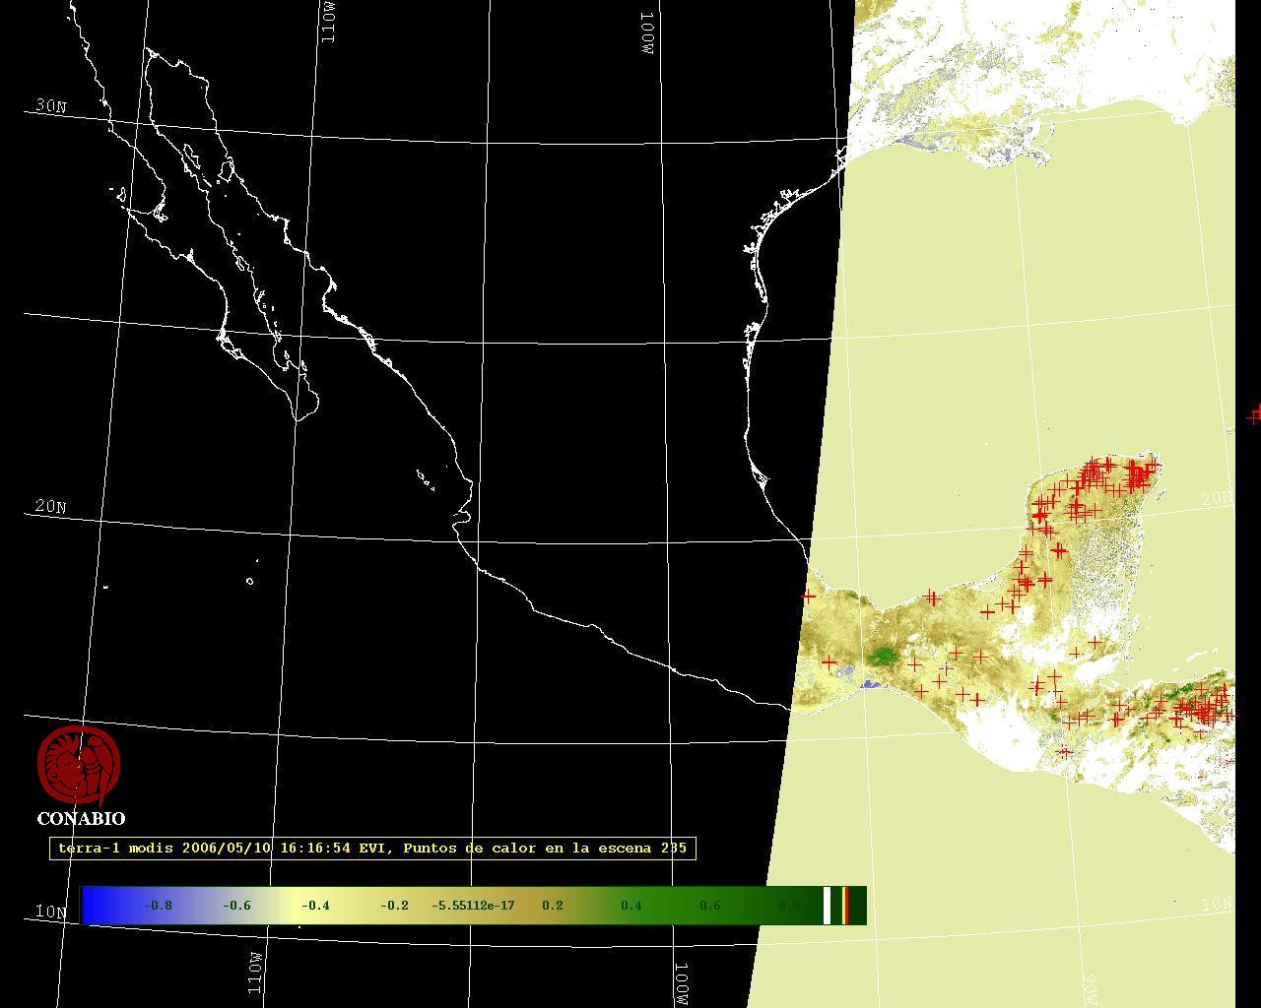Image resolution: width=1261 pixels, height=1008 pixels.
Task: Click the isolated red hotspot cross on the far right edge
Action: 1254,414
